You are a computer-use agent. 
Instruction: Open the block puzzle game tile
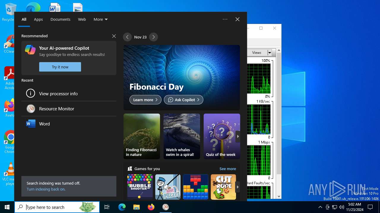(x=196, y=187)
